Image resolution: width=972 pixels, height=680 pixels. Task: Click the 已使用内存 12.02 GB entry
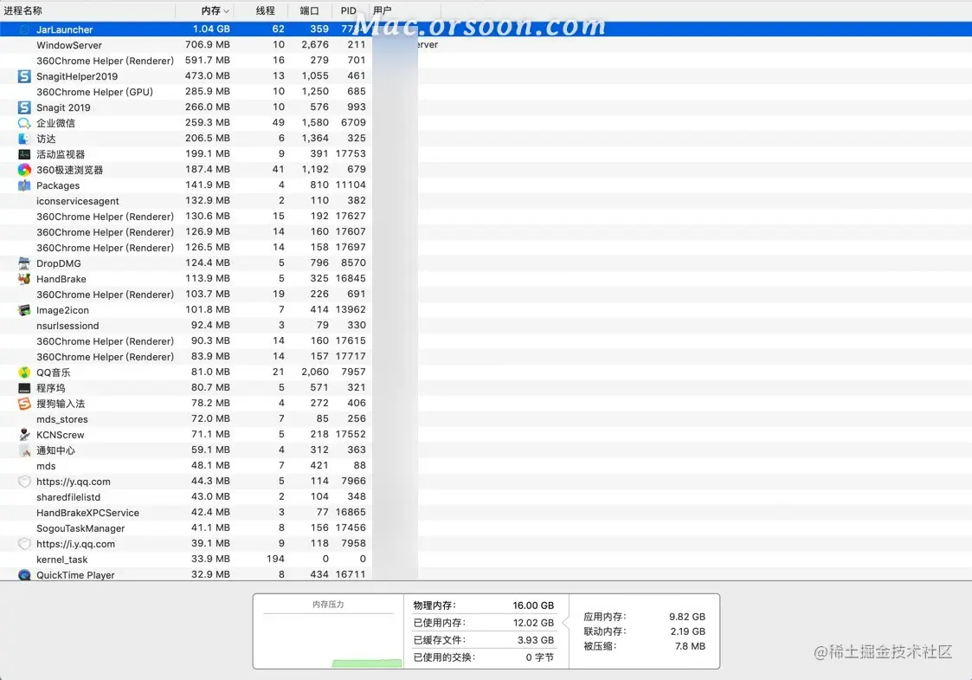(484, 622)
